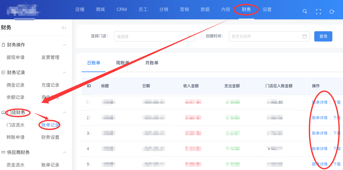Open 账单详情 for the row with ID 3

point(319,133)
